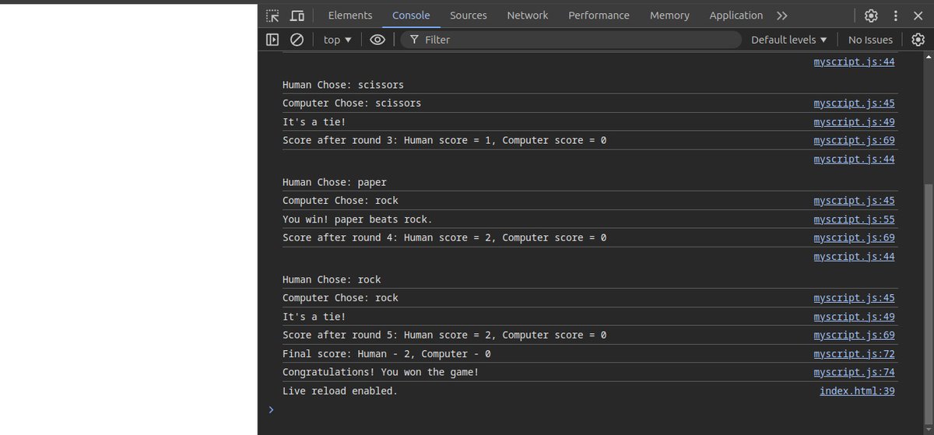934x435 pixels.
Task: Close the DevTools panel
Action: point(918,16)
